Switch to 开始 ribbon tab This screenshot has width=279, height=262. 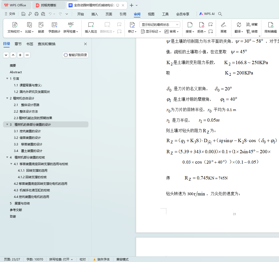coord(81,14)
